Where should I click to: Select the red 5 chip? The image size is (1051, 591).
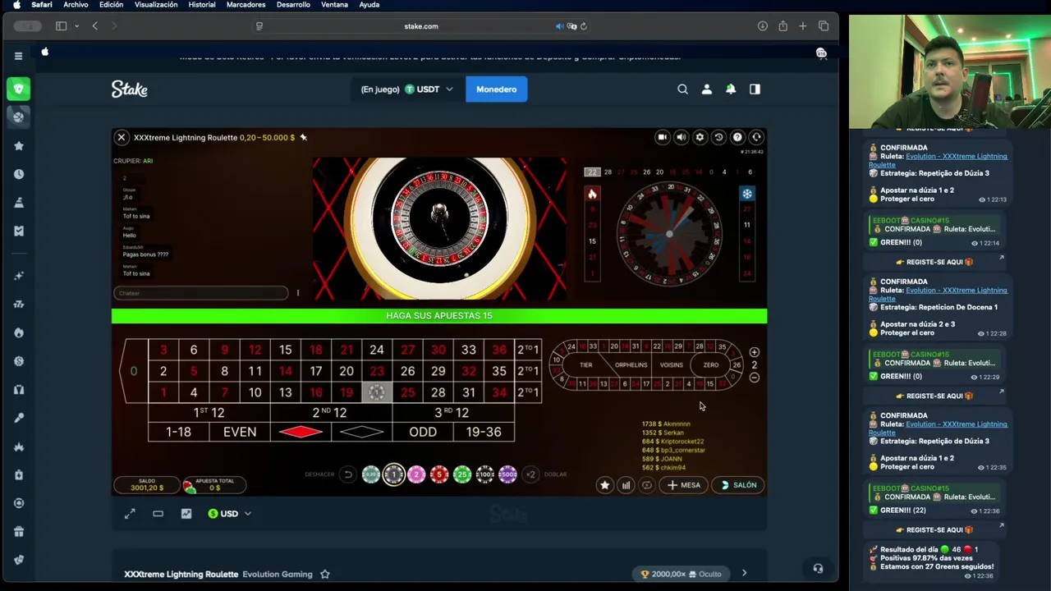coord(439,474)
